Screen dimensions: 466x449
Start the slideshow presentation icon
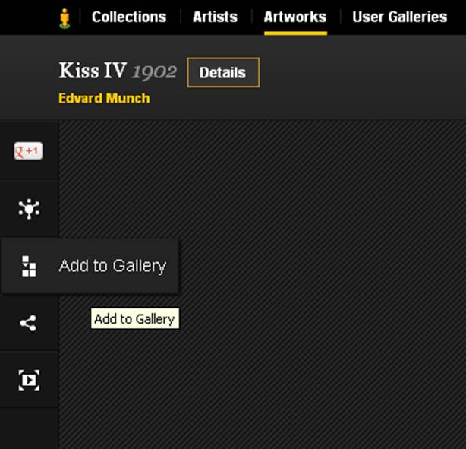29,380
